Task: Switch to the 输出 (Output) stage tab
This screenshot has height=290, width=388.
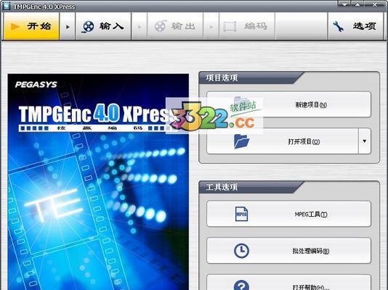Action: click(x=175, y=26)
